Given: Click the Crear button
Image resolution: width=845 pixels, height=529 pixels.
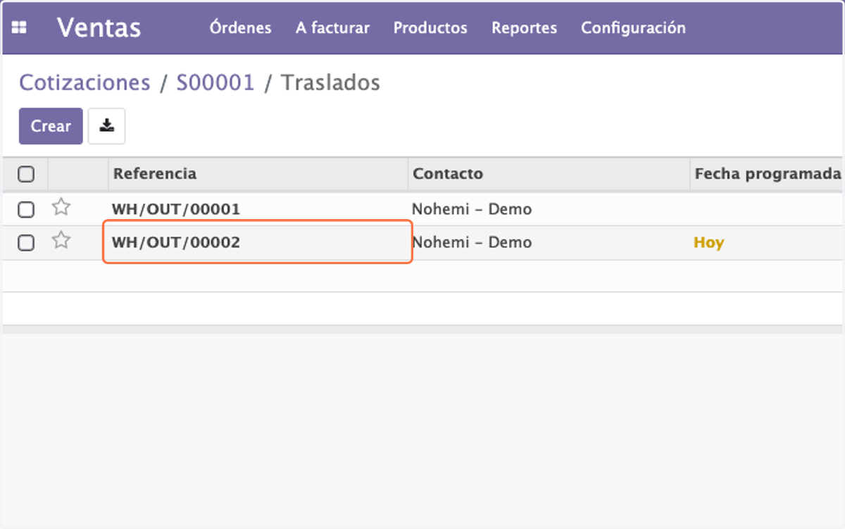Looking at the screenshot, I should (x=51, y=126).
